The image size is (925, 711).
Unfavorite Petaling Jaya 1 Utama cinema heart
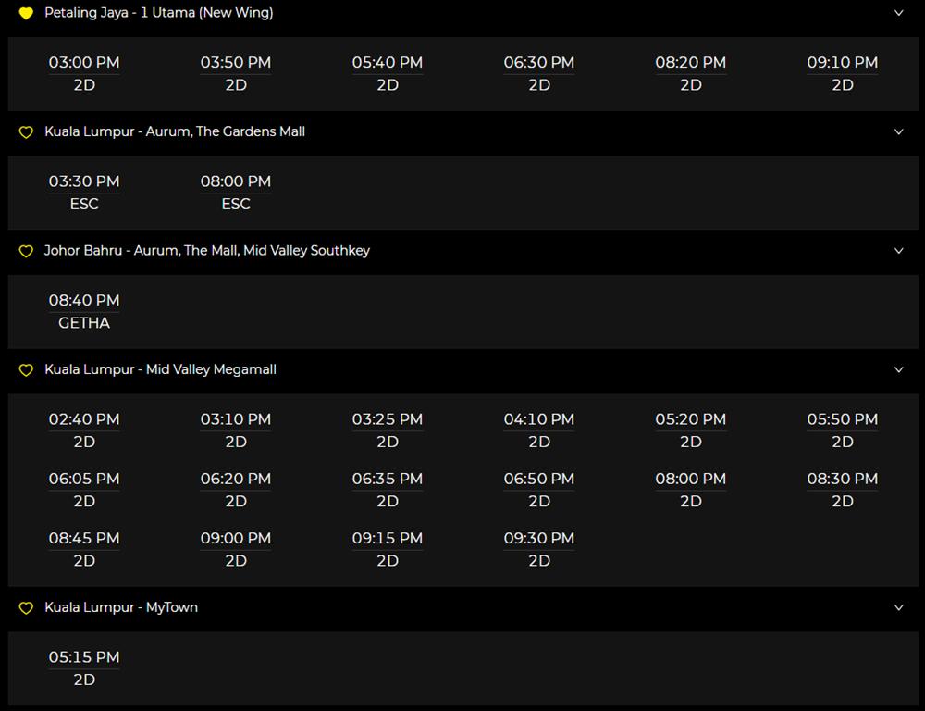pyautogui.click(x=26, y=14)
